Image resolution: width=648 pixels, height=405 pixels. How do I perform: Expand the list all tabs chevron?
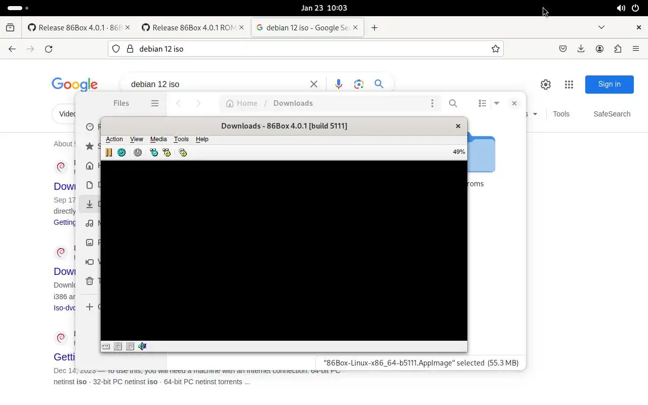(x=601, y=27)
